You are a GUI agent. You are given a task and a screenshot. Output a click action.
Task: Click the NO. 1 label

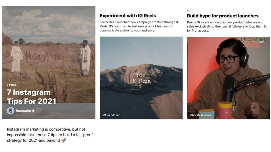coord(103,11)
